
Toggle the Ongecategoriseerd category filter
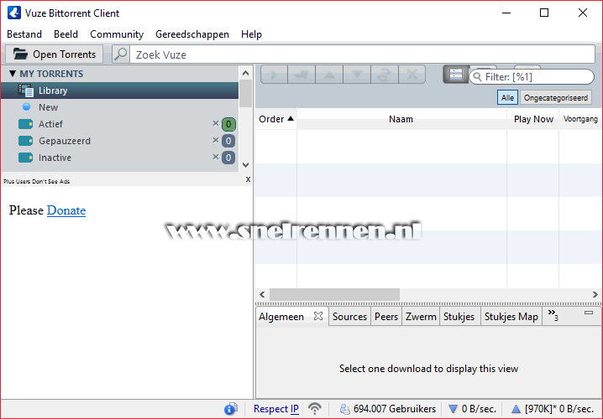556,97
